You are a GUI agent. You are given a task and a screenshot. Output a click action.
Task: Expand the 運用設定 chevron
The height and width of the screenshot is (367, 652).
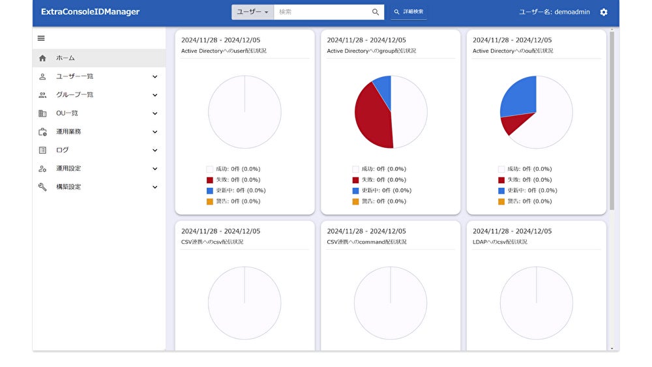(x=155, y=168)
